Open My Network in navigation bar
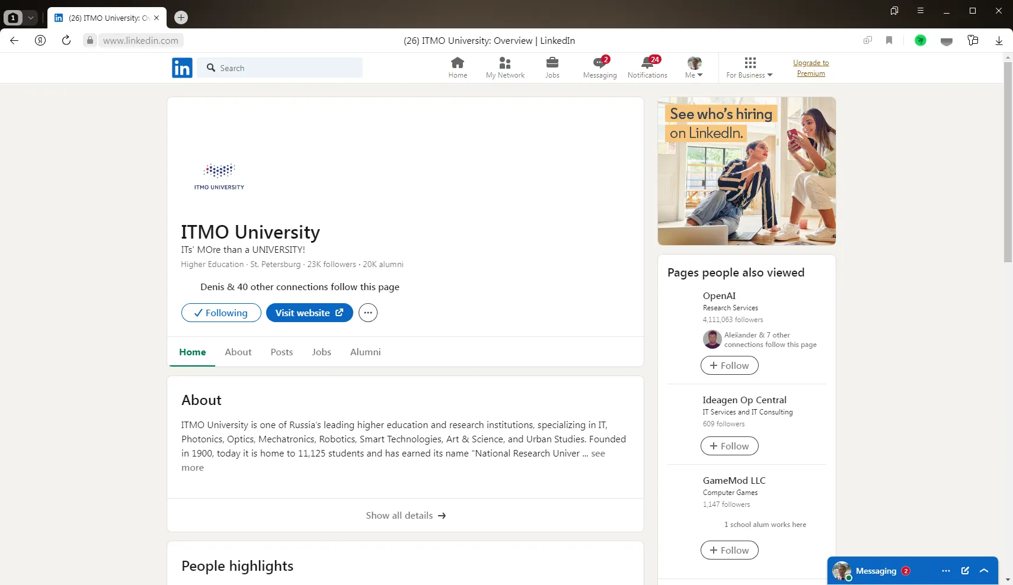The image size is (1013, 585). (505, 67)
